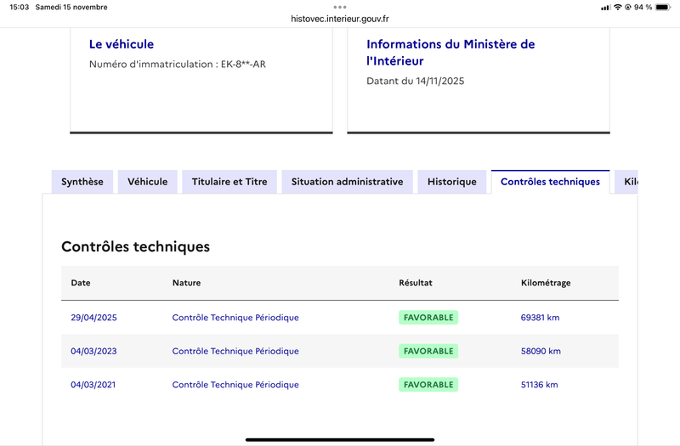Click the 69381 km mileage value
Viewport: 680px width, 446px height.
tap(540, 318)
